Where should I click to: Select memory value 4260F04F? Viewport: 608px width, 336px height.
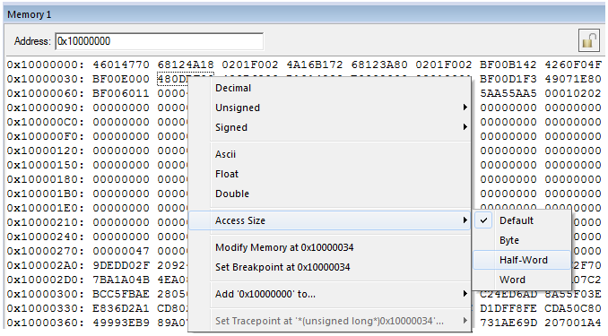(573, 65)
